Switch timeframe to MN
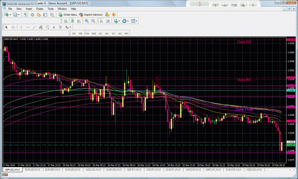The width and height of the screenshot is (298, 179). tap(126, 34)
